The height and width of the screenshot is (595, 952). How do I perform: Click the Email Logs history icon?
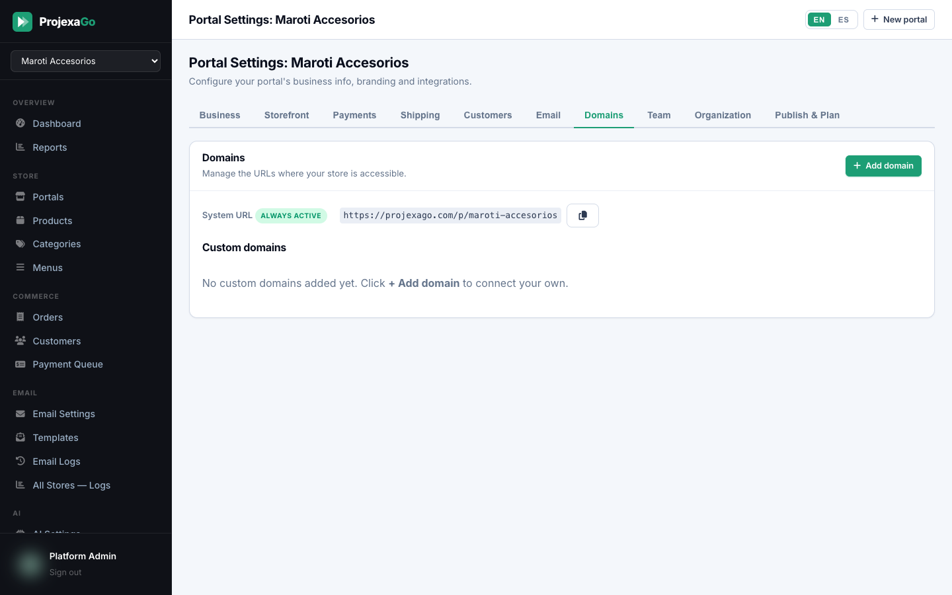pyautogui.click(x=20, y=461)
